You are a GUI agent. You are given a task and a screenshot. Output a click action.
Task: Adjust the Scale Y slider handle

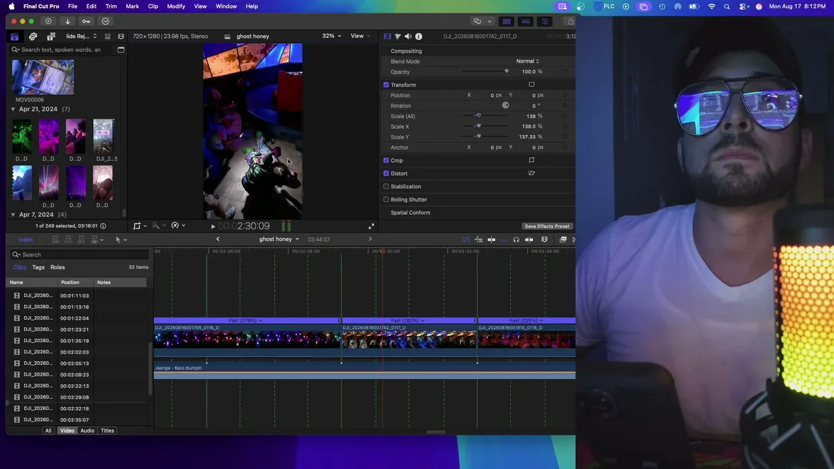click(x=478, y=137)
